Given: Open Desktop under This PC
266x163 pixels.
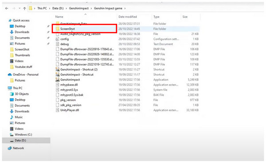Looking at the screenshot, I should pos(18,100).
